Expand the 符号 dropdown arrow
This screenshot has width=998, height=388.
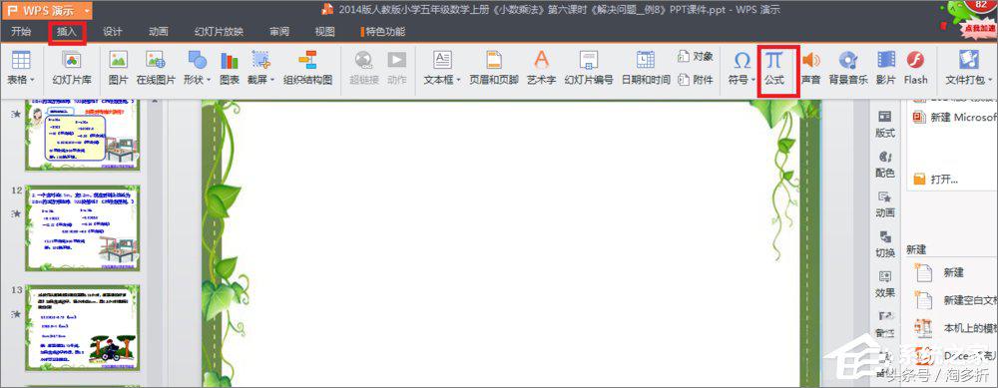pyautogui.click(x=752, y=80)
